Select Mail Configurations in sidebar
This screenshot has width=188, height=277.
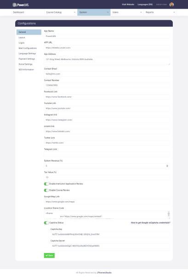28,48
